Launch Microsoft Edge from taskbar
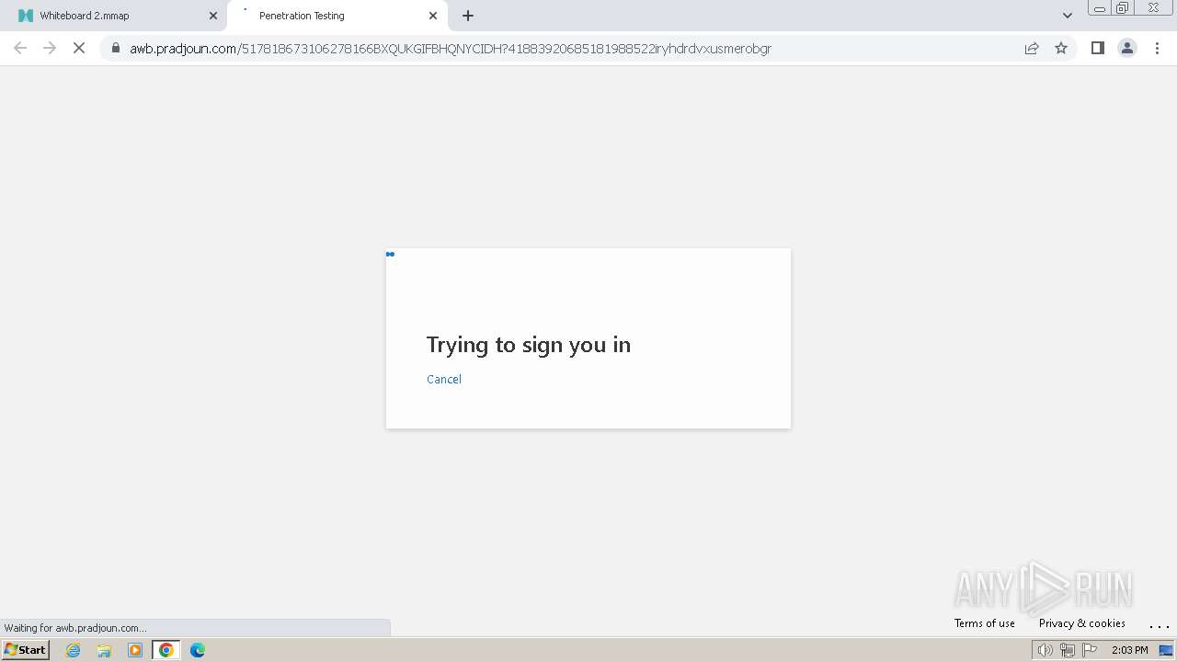 click(x=198, y=650)
